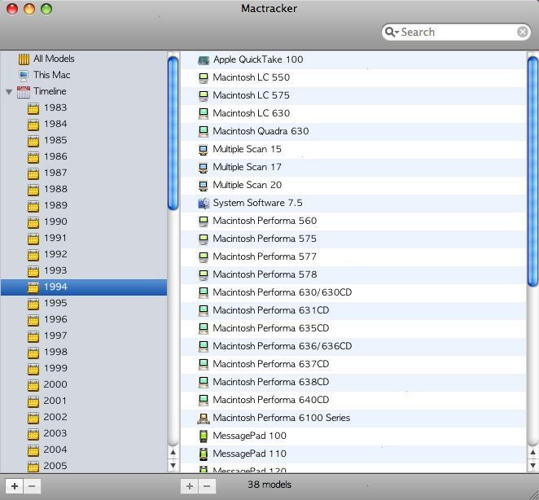Click the Multiple Scan 15 display icon

click(x=204, y=150)
